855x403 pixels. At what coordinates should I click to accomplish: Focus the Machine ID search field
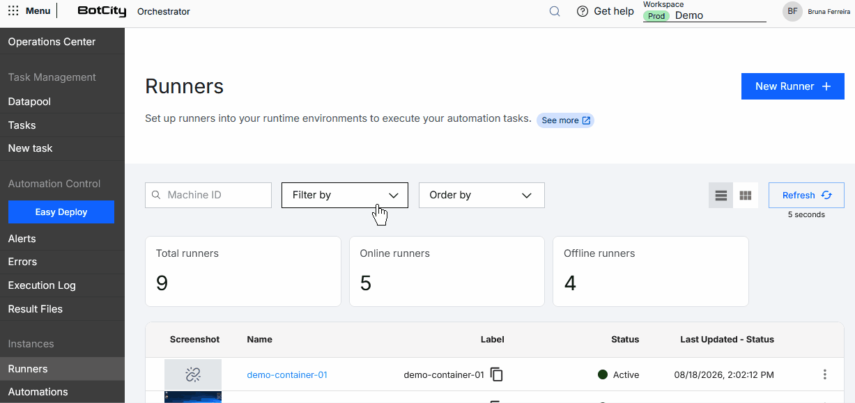tap(208, 195)
